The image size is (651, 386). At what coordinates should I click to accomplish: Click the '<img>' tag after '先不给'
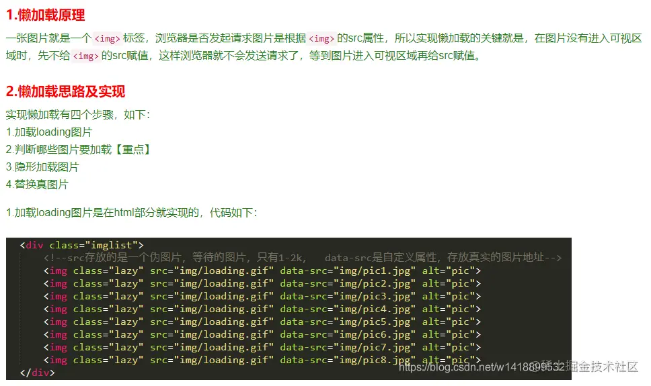[x=85, y=56]
